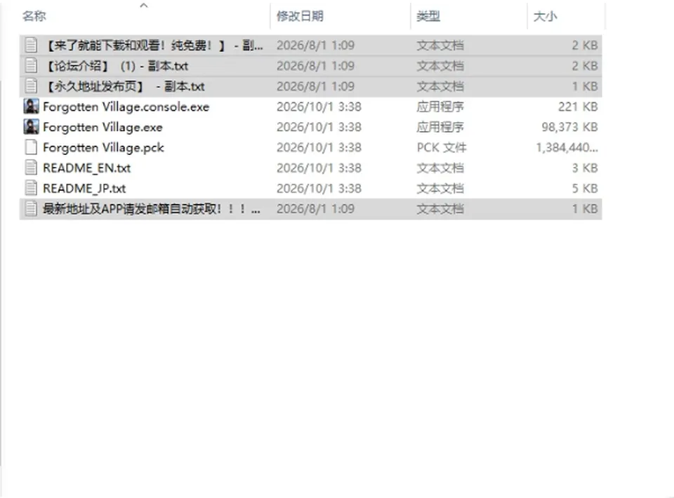Screen dimensions: 674x498
Task: Click the 1,384,440... size value
Action: [x=567, y=148]
